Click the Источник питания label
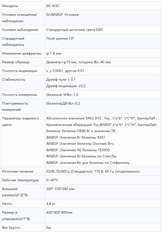The image size is (168, 233). [17, 171]
